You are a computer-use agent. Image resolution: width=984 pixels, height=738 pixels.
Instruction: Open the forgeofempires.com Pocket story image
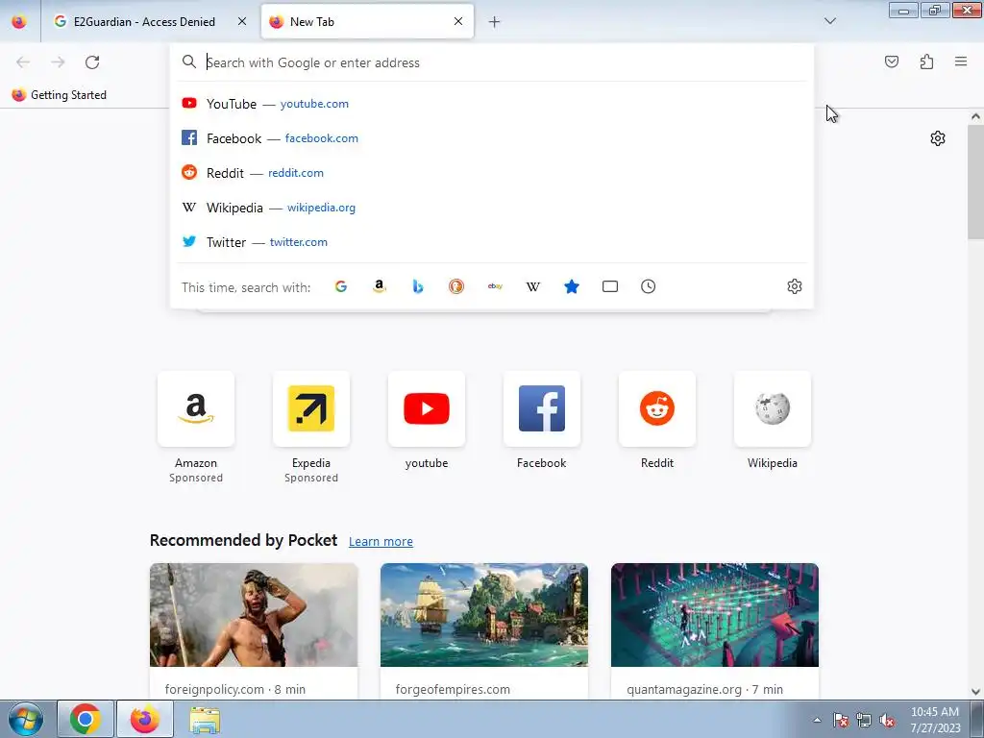pyautogui.click(x=484, y=615)
